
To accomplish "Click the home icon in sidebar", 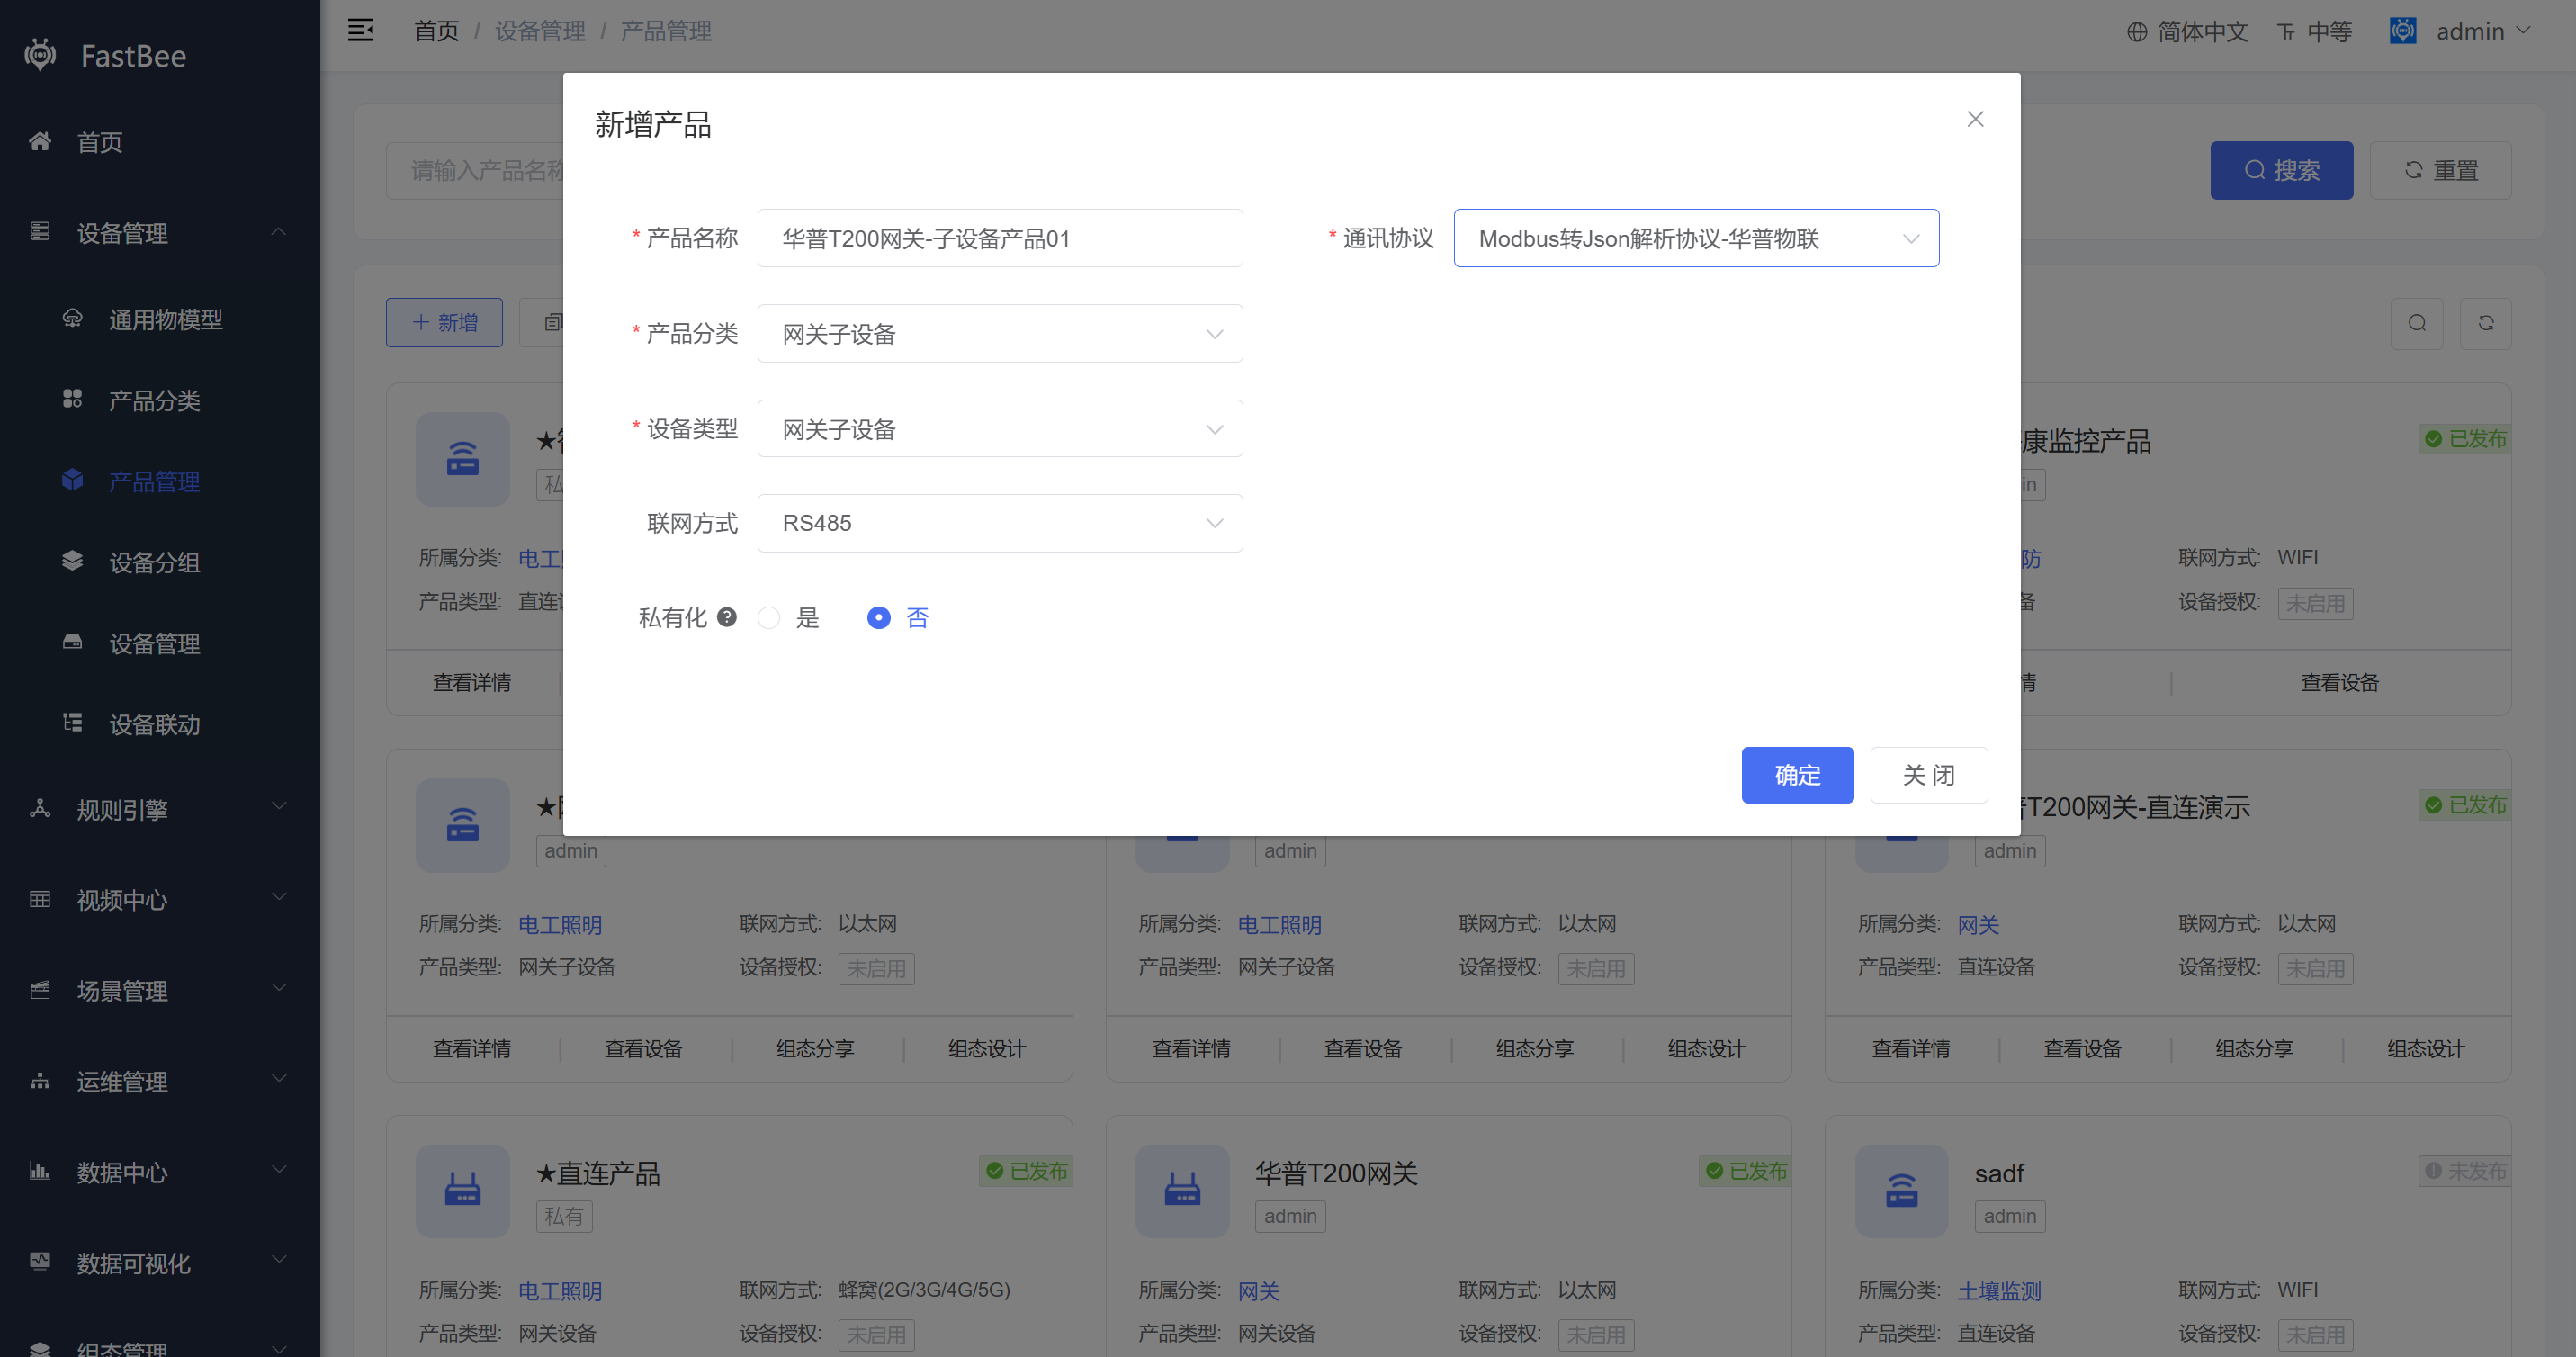I will click(x=40, y=141).
